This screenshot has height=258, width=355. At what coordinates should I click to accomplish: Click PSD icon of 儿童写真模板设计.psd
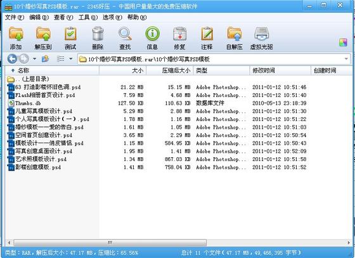11,111
